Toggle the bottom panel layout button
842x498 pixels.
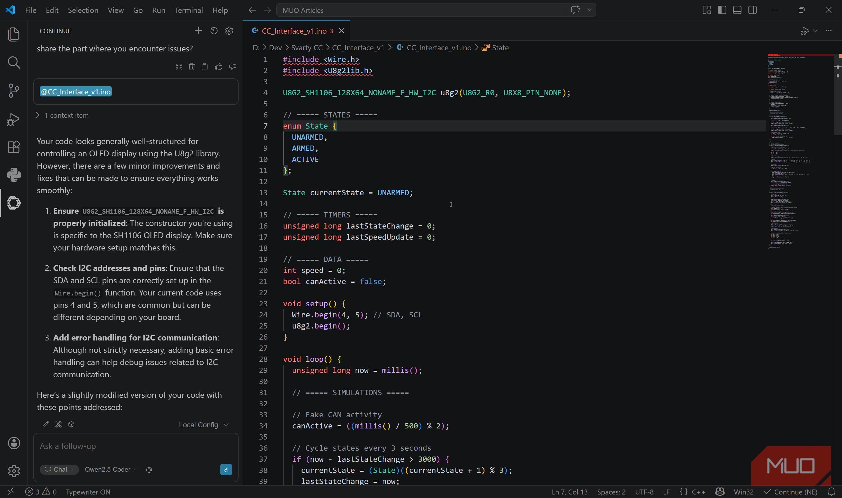click(737, 10)
